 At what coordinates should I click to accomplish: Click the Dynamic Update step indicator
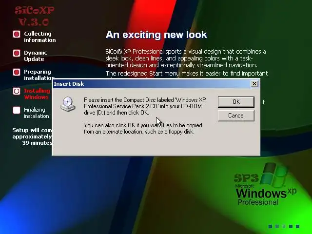(x=17, y=53)
